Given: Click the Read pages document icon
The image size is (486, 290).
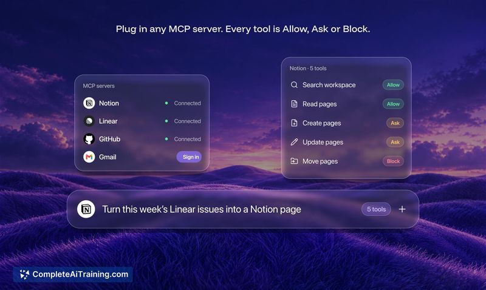Looking at the screenshot, I should [294, 104].
